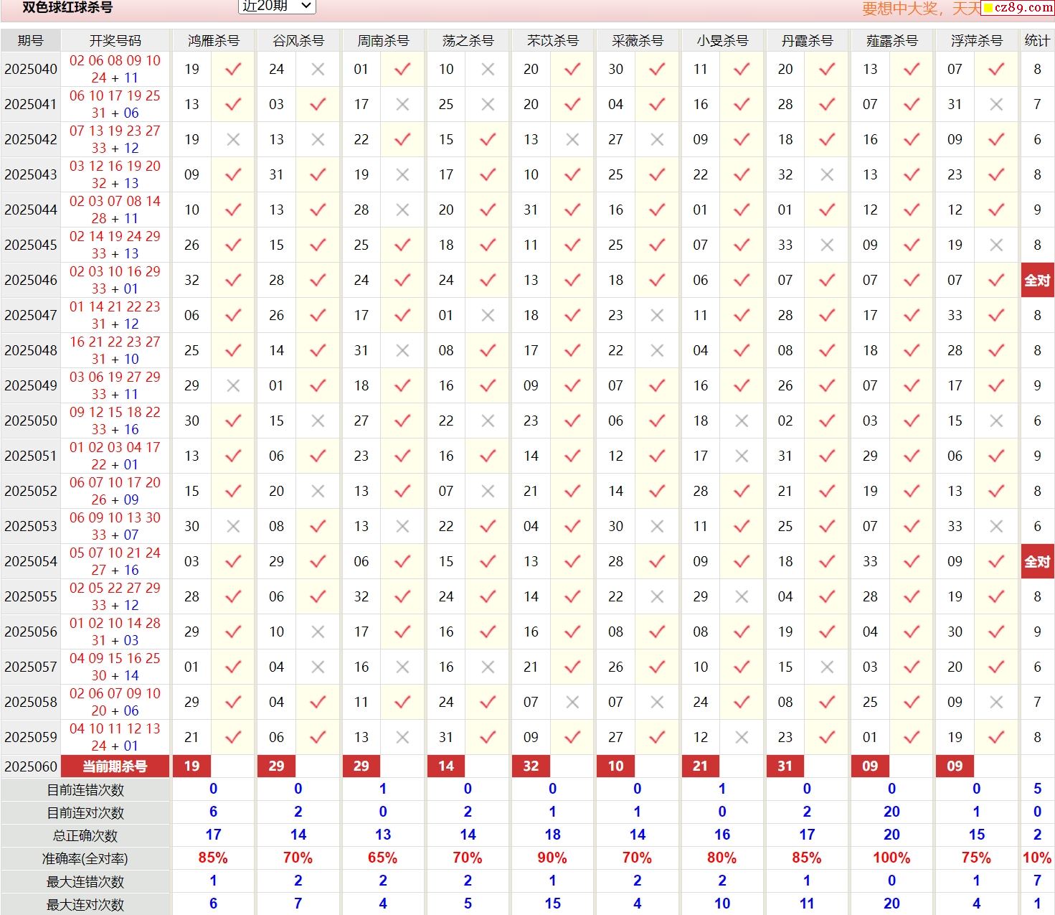Click the 全对 badge in row 2025054
The height and width of the screenshot is (915, 1055).
coord(1036,562)
